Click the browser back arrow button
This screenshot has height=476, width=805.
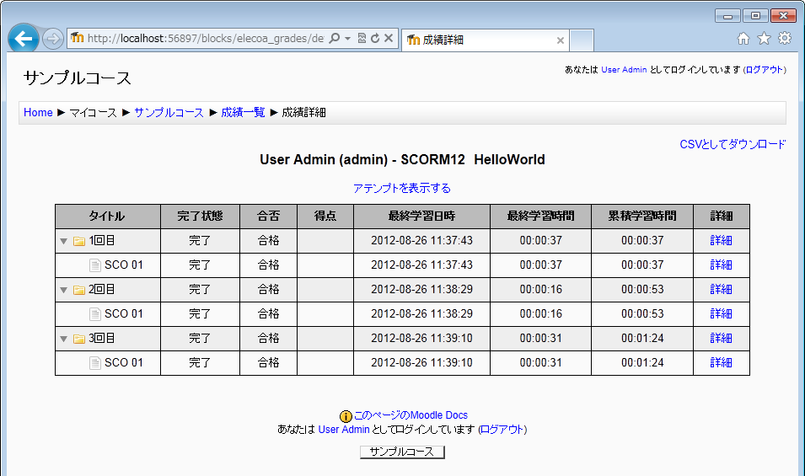coord(24,39)
